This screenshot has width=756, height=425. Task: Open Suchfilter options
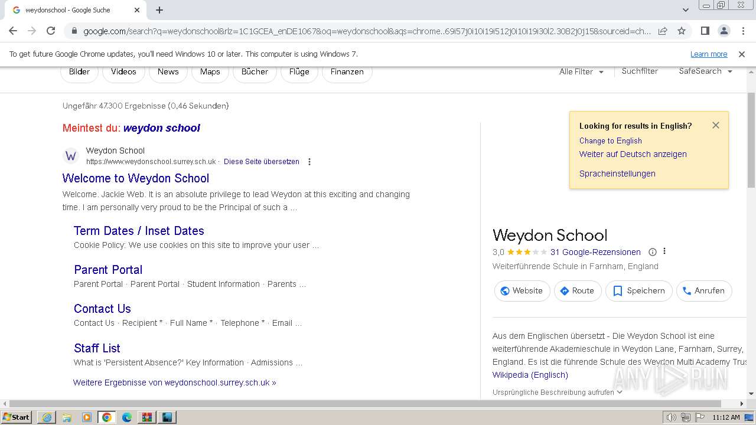[x=640, y=71]
